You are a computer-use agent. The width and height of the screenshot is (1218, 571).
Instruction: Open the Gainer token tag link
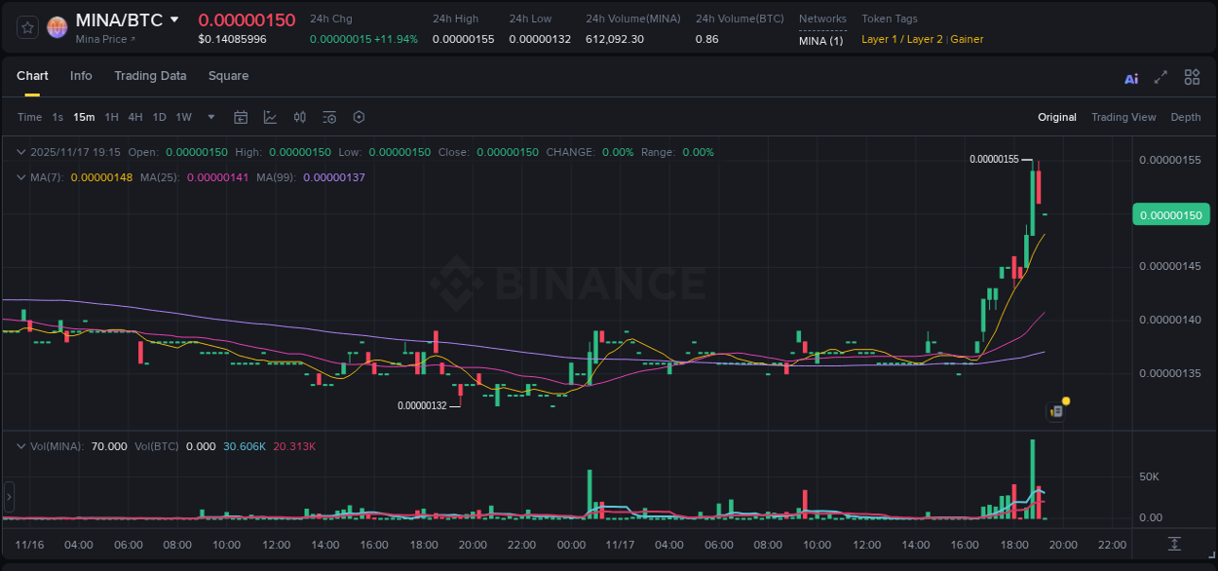967,39
